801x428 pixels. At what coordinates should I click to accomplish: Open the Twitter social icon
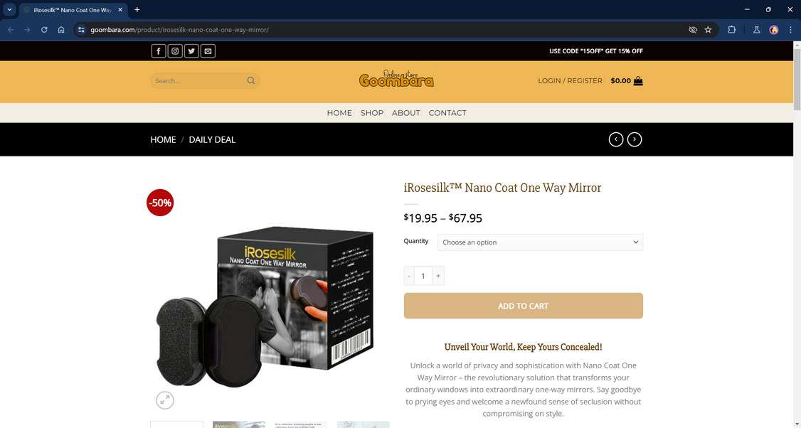click(191, 51)
